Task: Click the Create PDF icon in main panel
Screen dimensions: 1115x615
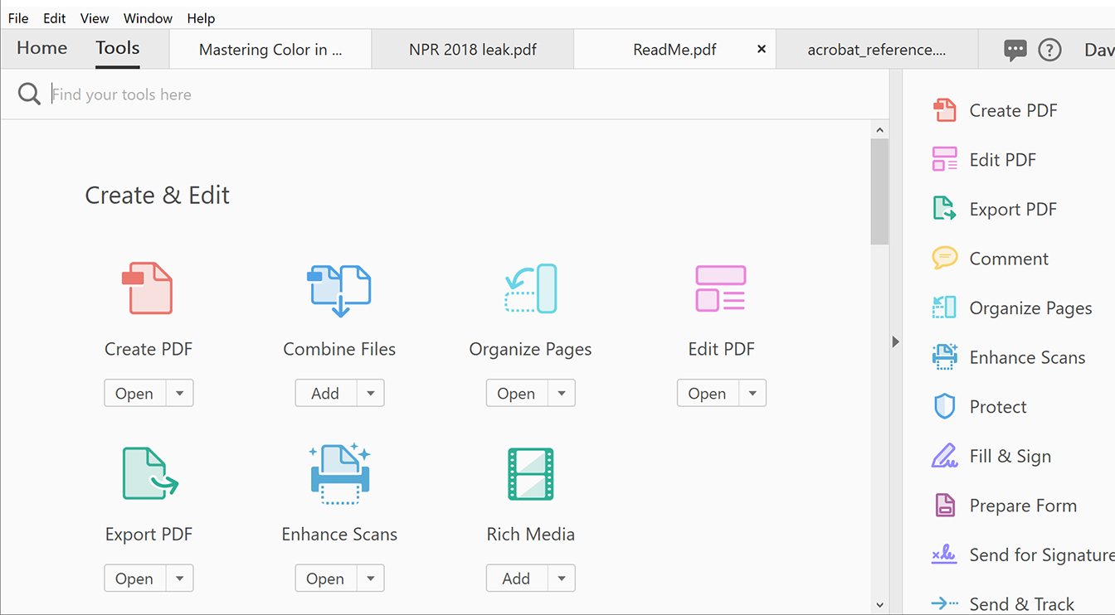Action: [148, 288]
